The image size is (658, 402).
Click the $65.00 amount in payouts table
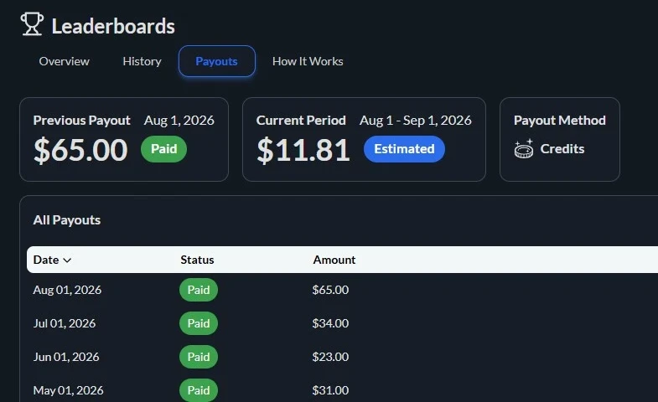[330, 290]
